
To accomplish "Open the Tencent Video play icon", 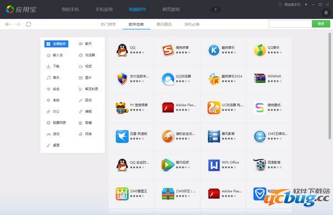I will point(168,165).
